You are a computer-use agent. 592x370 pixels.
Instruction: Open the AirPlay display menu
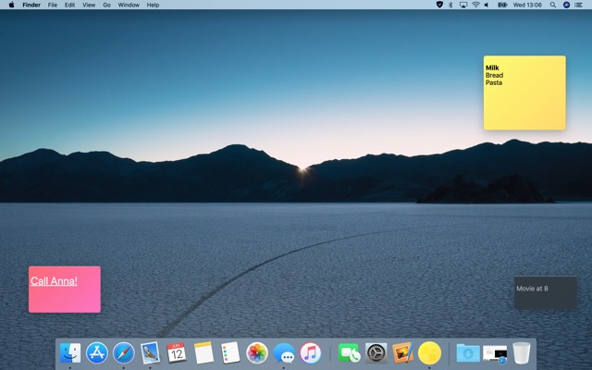(x=463, y=5)
